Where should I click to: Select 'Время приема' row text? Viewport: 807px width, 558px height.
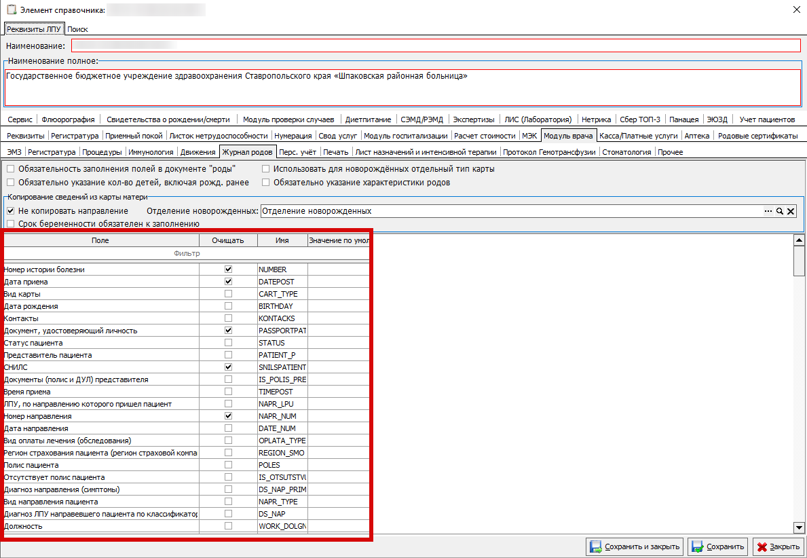point(27,392)
